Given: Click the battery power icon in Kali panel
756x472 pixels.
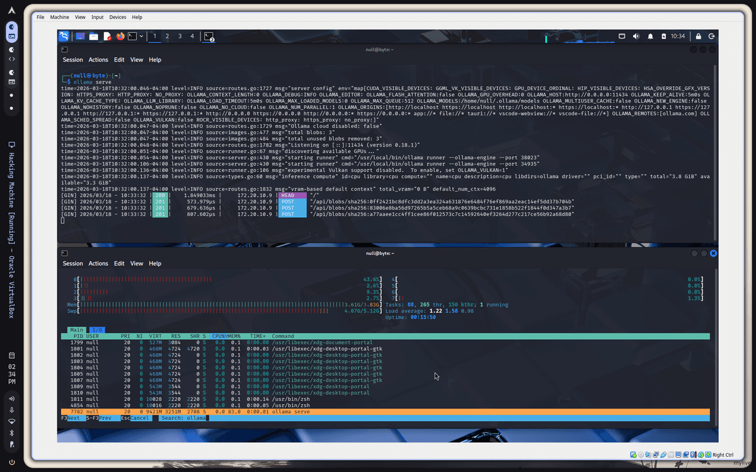Looking at the screenshot, I should tap(664, 37).
